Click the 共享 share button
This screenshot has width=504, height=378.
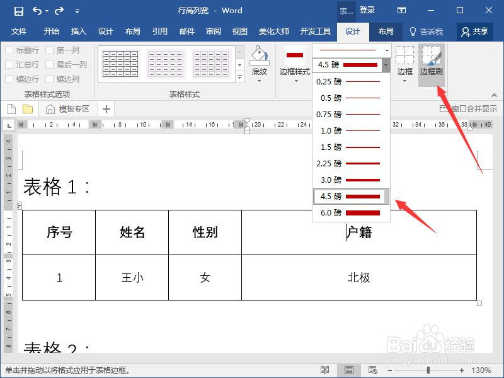475,31
